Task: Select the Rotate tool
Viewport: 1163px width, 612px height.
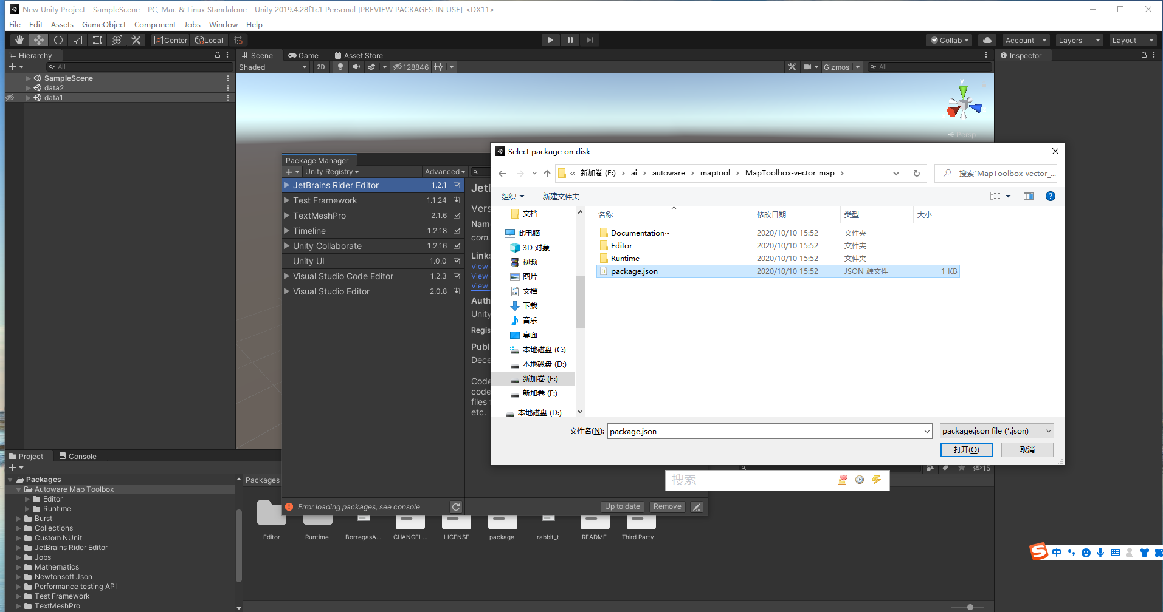Action: click(x=58, y=39)
